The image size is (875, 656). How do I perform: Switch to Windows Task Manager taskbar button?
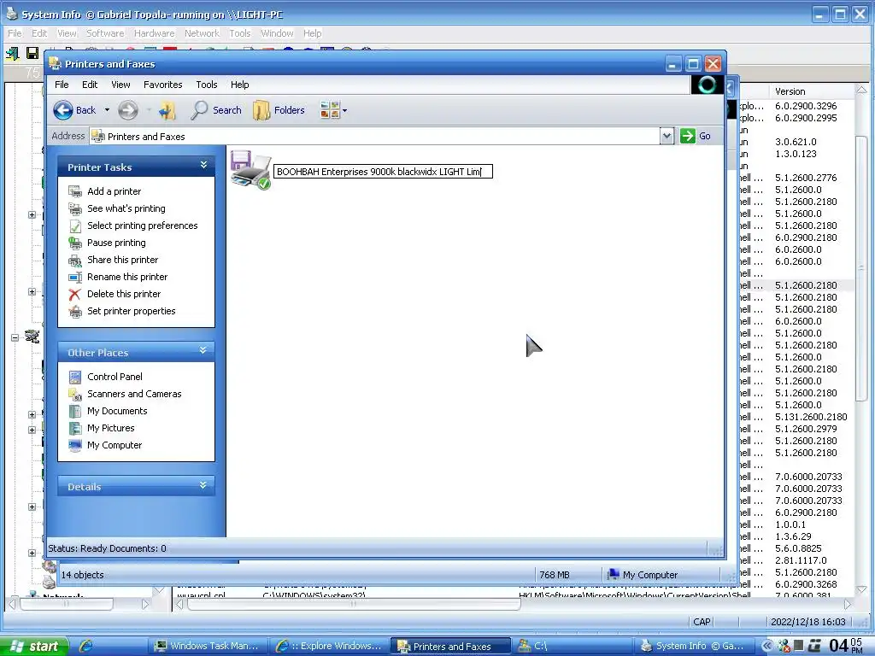tap(208, 646)
